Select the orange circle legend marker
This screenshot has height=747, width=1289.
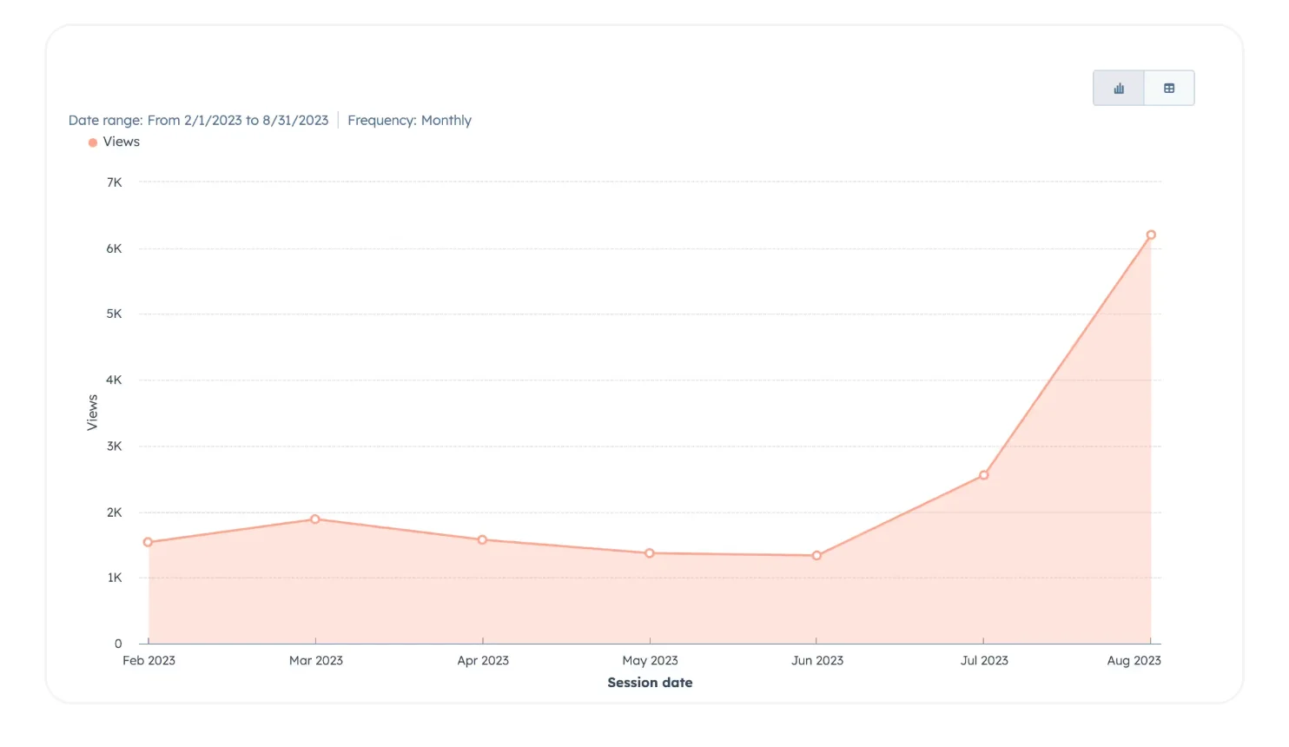(93, 142)
